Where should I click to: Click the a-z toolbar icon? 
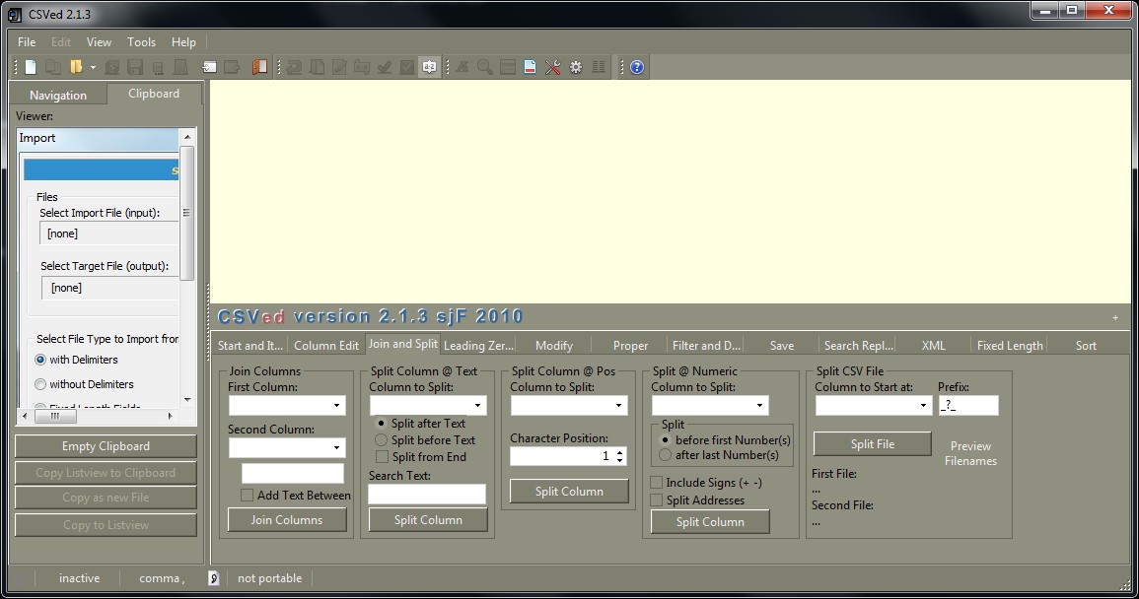[429, 68]
